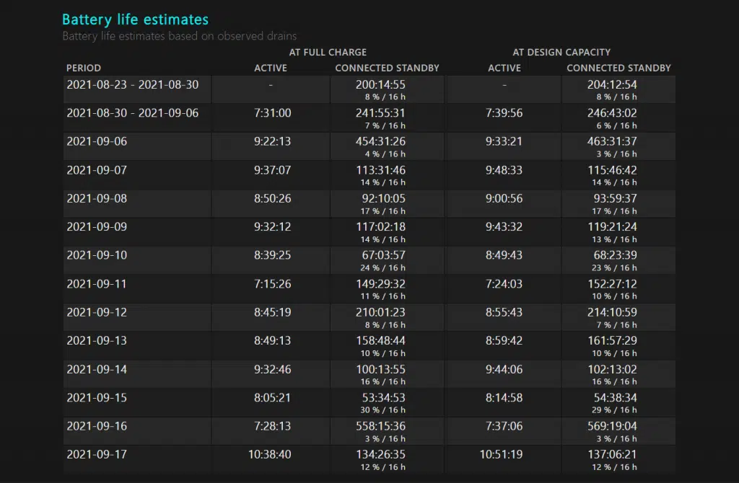The image size is (739, 483).
Task: Click design standby value 569:19:04
Action: click(x=612, y=426)
